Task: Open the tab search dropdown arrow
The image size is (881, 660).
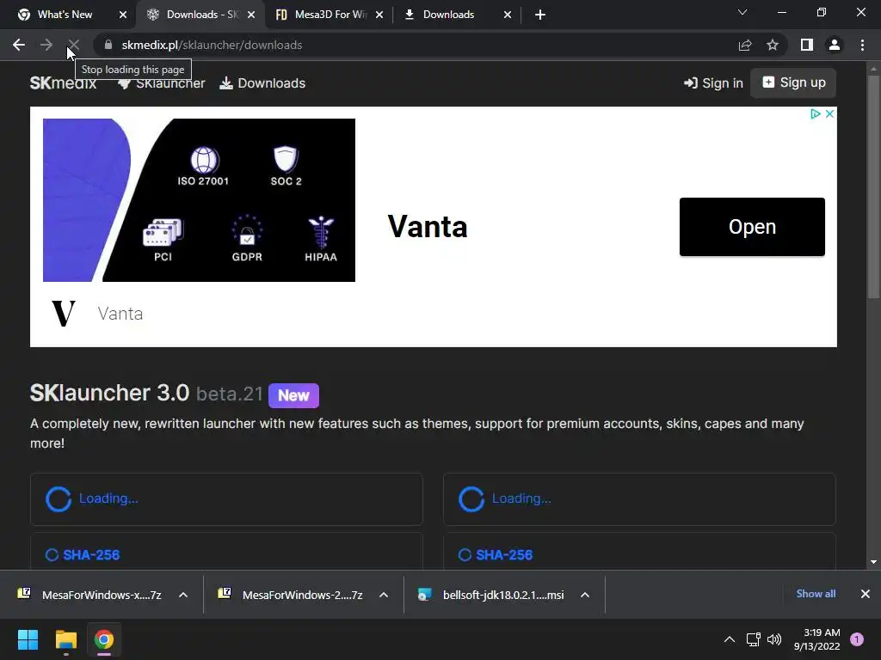Action: click(742, 12)
